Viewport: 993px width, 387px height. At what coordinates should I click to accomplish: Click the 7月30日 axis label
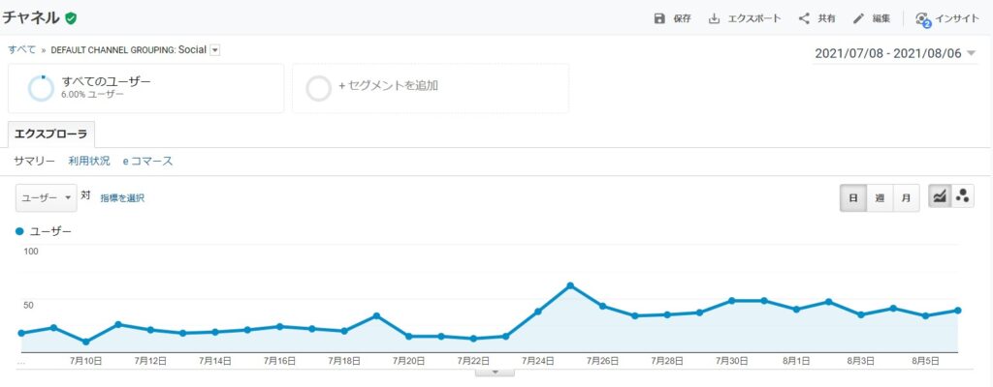[732, 361]
